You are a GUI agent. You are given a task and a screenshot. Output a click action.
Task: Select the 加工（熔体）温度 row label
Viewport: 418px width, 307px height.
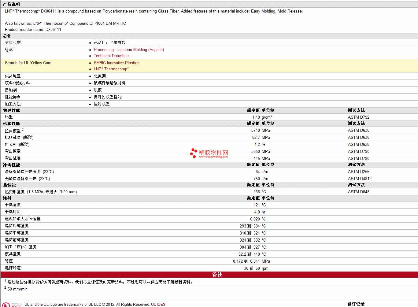click(20, 247)
